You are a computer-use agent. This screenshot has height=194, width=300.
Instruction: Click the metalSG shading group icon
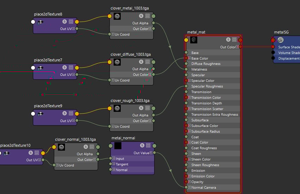(x=281, y=40)
